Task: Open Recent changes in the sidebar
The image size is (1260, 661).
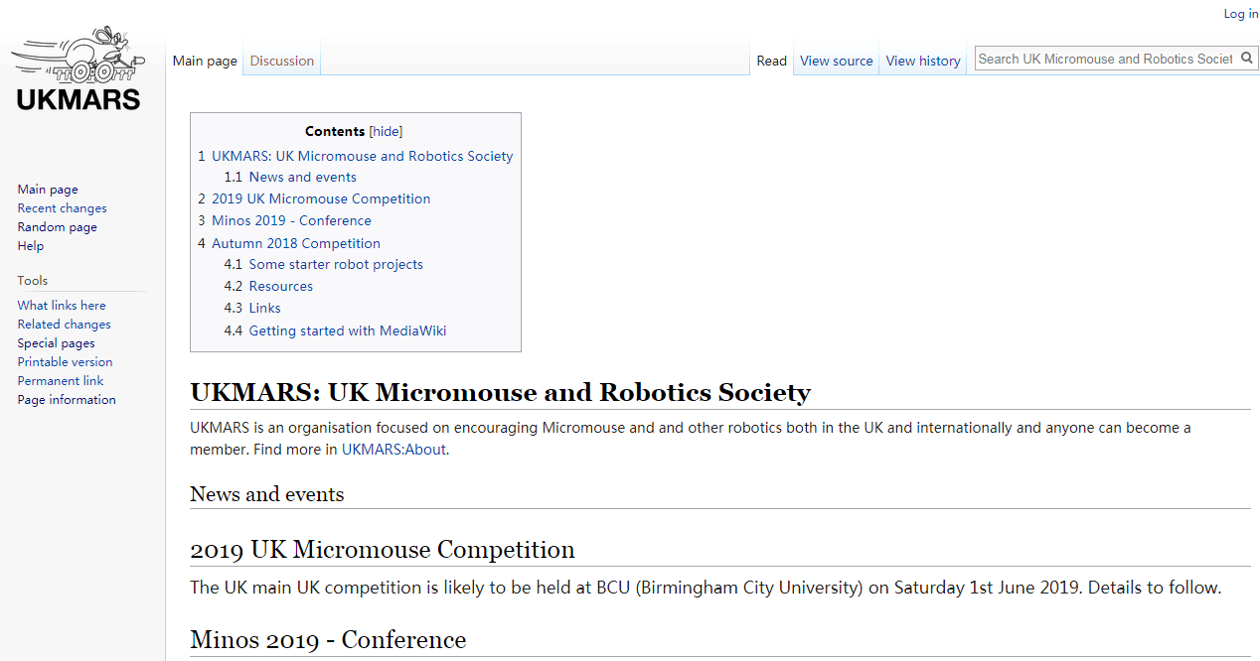Action: [x=62, y=208]
